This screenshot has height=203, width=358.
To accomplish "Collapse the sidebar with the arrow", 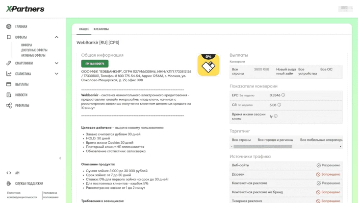I will pos(60,158).
